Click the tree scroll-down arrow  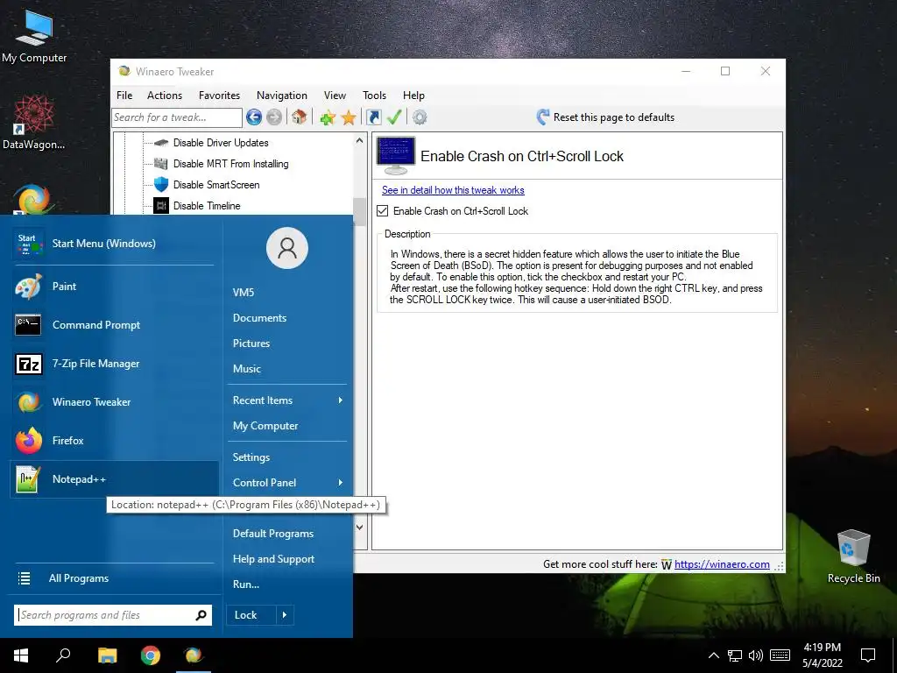[x=359, y=527]
